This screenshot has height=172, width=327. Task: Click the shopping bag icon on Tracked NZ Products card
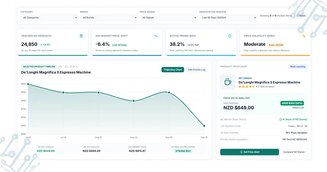click(81, 36)
